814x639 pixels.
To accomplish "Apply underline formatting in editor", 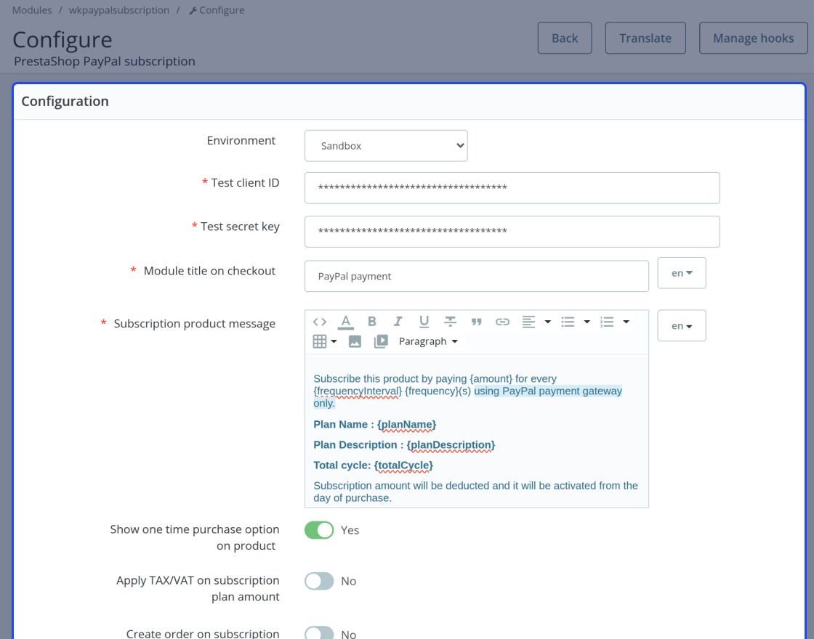I will [x=424, y=322].
